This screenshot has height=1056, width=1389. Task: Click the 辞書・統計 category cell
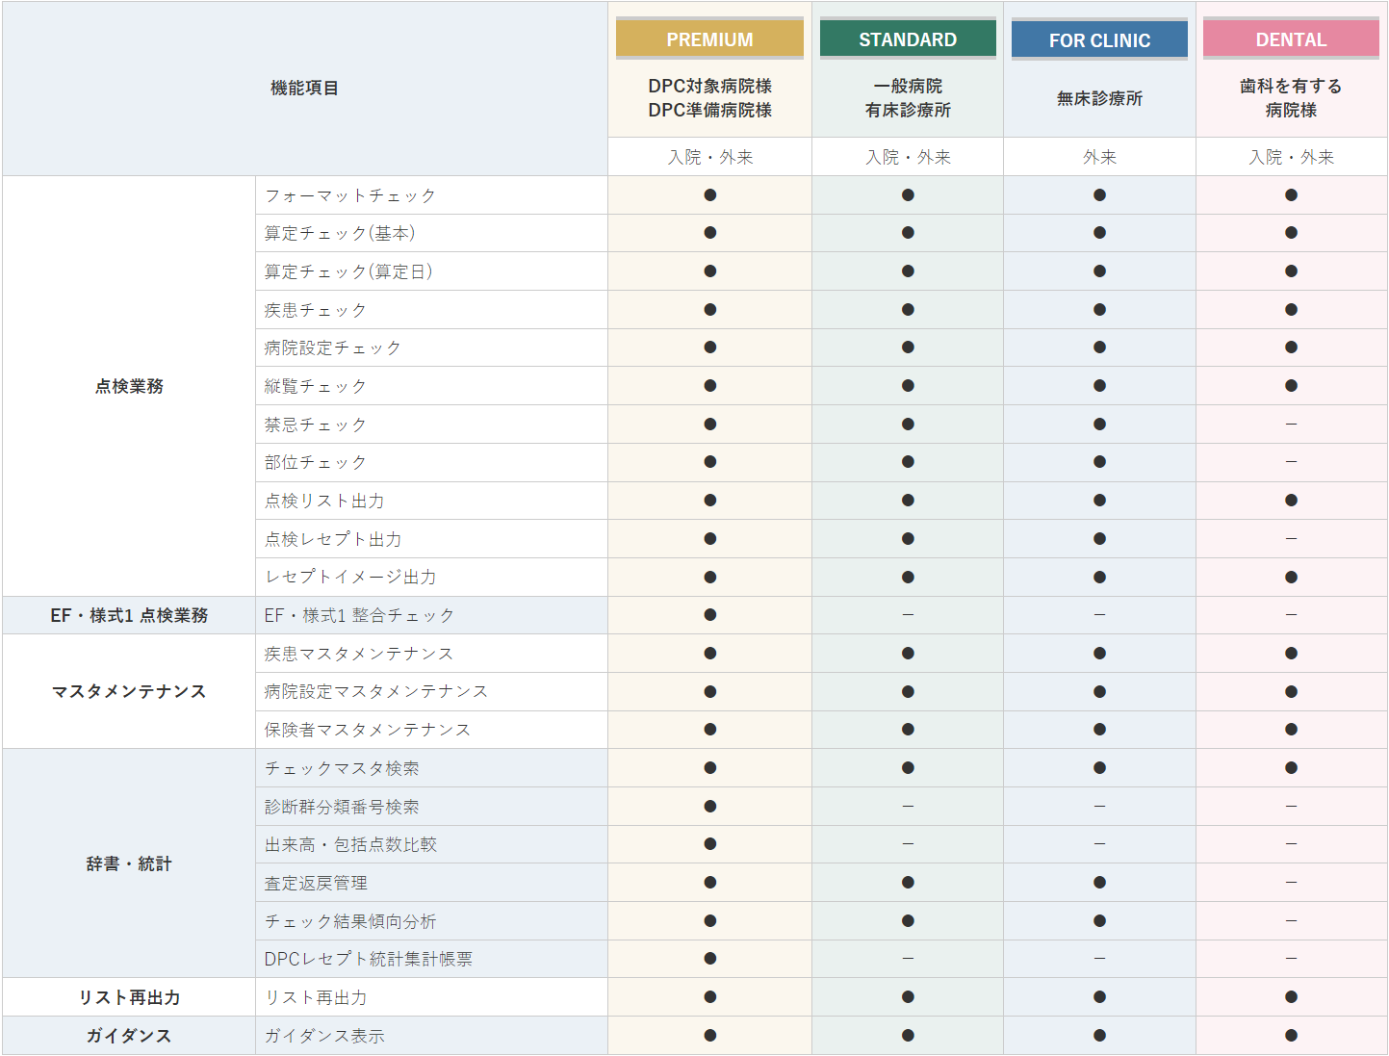[129, 863]
